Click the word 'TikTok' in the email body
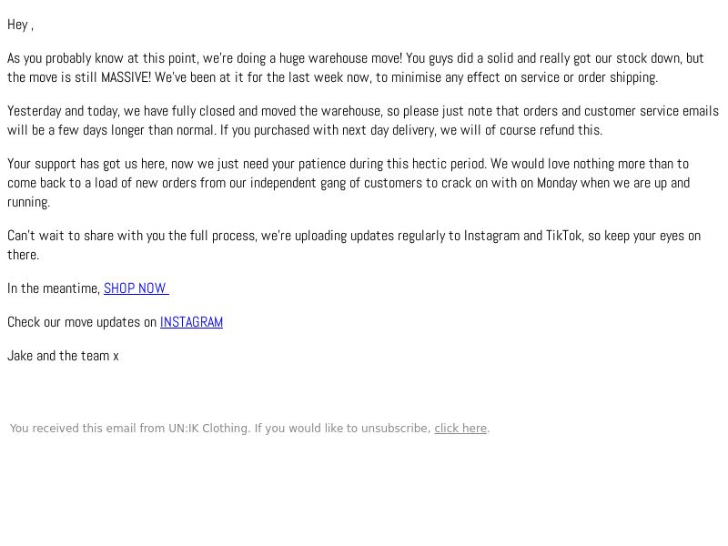Viewport: 728px width, 546px height. click(x=563, y=236)
